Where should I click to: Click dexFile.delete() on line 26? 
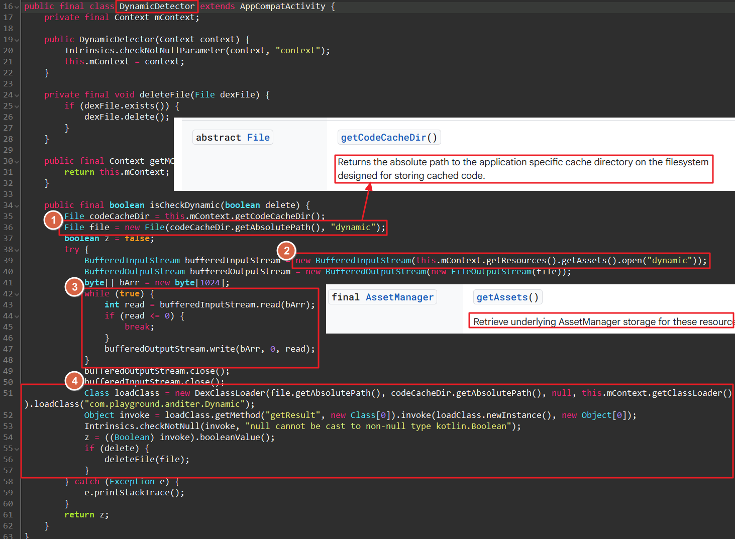click(x=125, y=117)
